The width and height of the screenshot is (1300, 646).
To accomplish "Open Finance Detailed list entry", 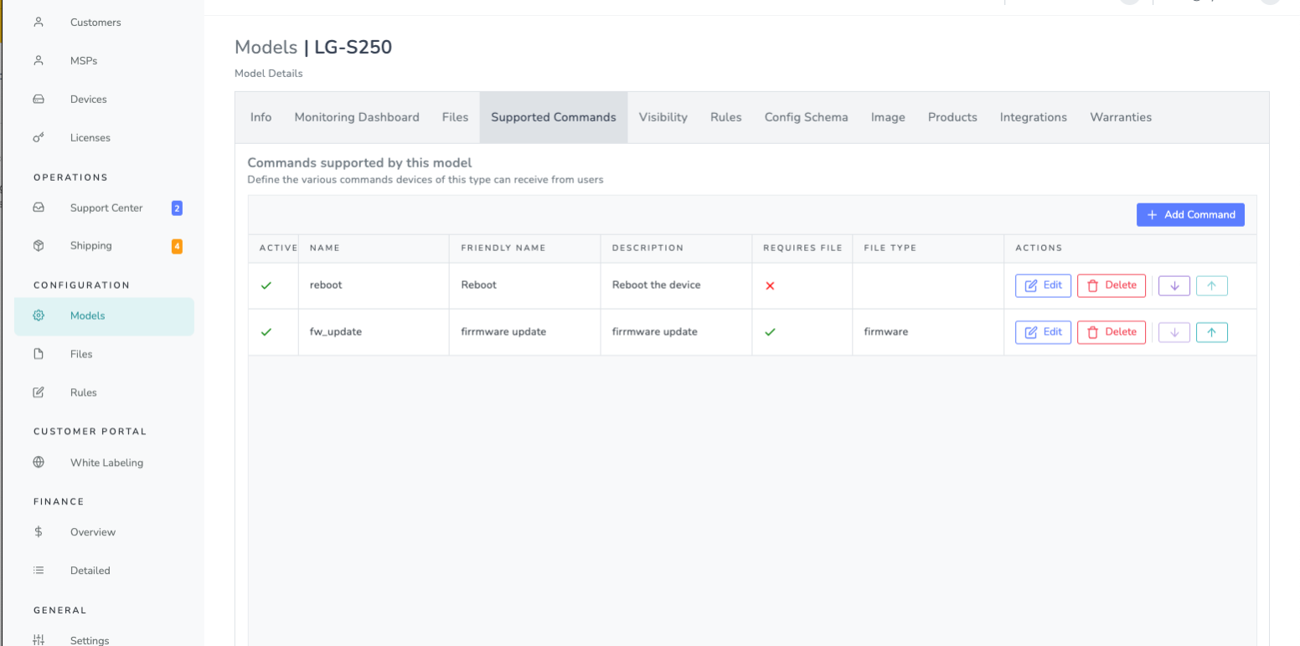I will [39, 571].
